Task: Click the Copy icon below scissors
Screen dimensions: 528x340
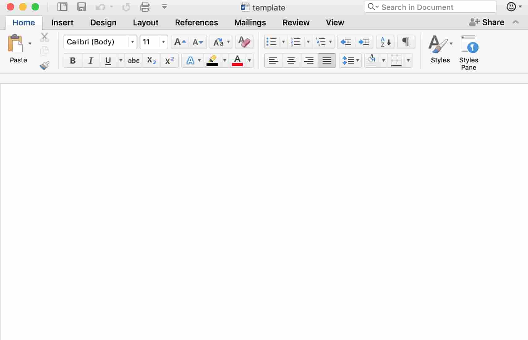Action: click(x=45, y=51)
